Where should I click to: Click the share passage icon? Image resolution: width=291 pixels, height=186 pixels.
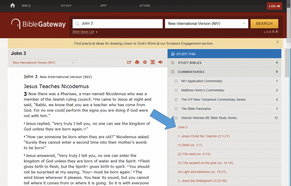[129, 62]
